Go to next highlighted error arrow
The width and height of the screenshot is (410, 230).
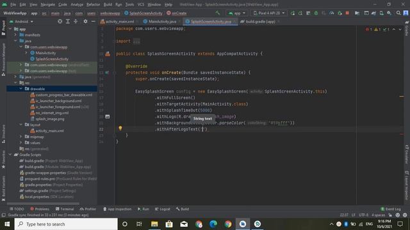coord(400,29)
